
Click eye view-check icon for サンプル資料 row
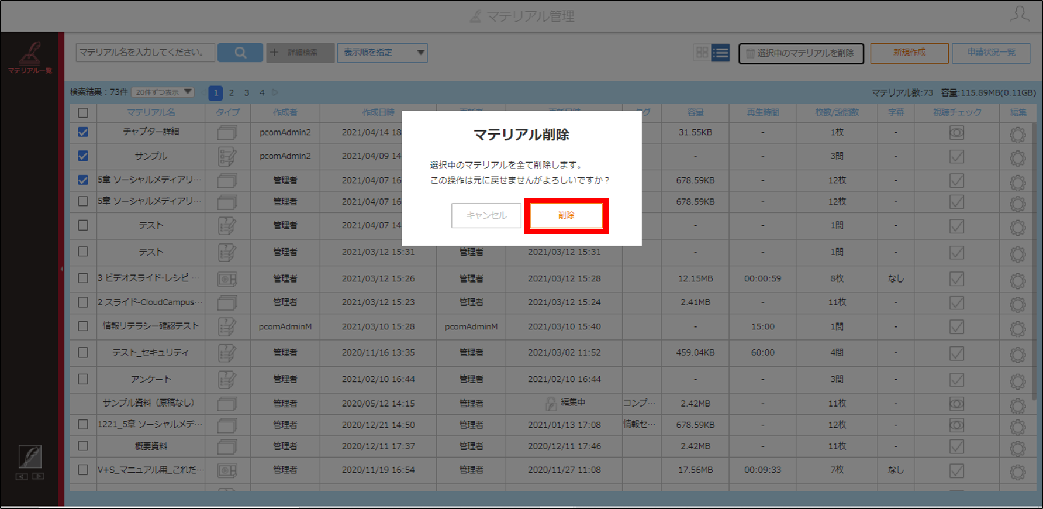956,404
